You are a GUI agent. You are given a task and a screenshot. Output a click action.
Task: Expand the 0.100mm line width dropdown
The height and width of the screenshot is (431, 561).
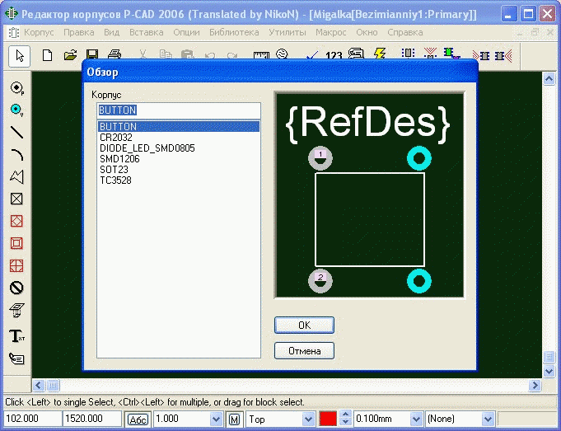click(x=416, y=419)
